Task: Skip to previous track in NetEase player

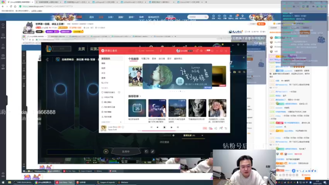Action: [x=158, y=127]
